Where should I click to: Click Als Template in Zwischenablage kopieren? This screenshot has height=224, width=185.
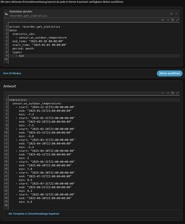pos(34,214)
